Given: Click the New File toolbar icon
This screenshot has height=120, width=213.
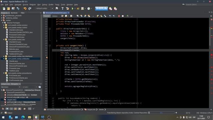Looking at the screenshot, I should pyautogui.click(x=4, y=9).
